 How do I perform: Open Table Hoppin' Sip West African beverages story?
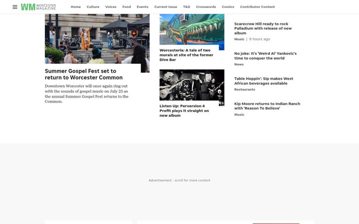tap(264, 81)
